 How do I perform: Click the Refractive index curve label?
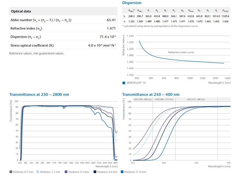tap(181, 52)
